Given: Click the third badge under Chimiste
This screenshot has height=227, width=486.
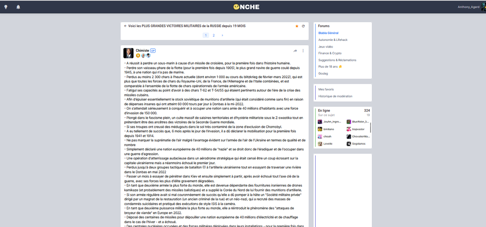Looking at the screenshot, I should click(148, 56).
